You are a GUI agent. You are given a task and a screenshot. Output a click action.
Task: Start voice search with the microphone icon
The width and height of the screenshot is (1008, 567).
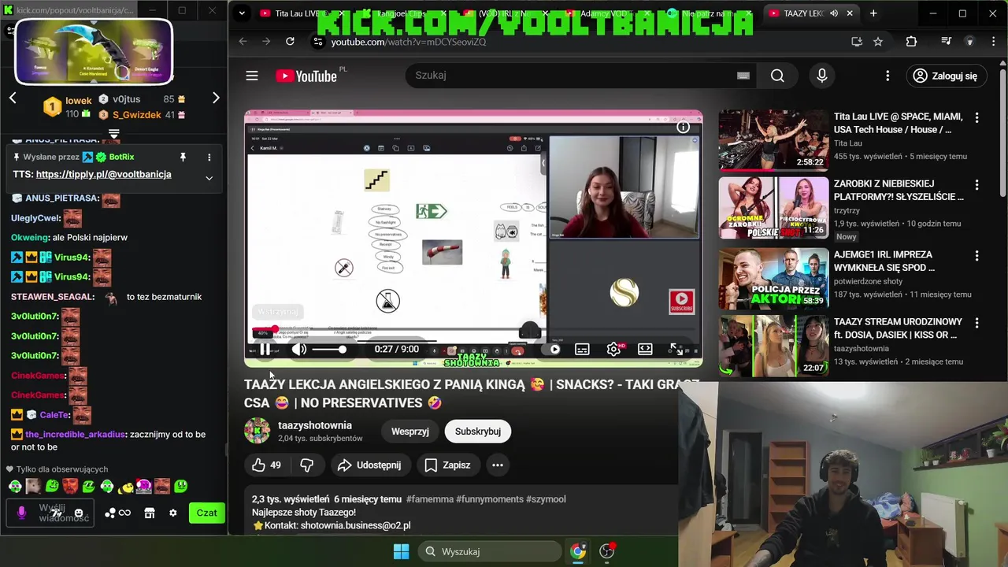822,76
